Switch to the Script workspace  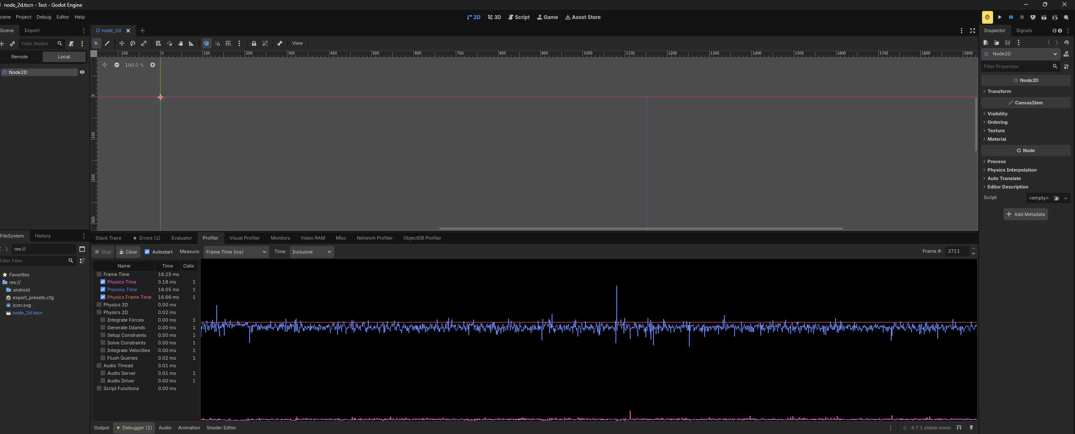(x=519, y=17)
